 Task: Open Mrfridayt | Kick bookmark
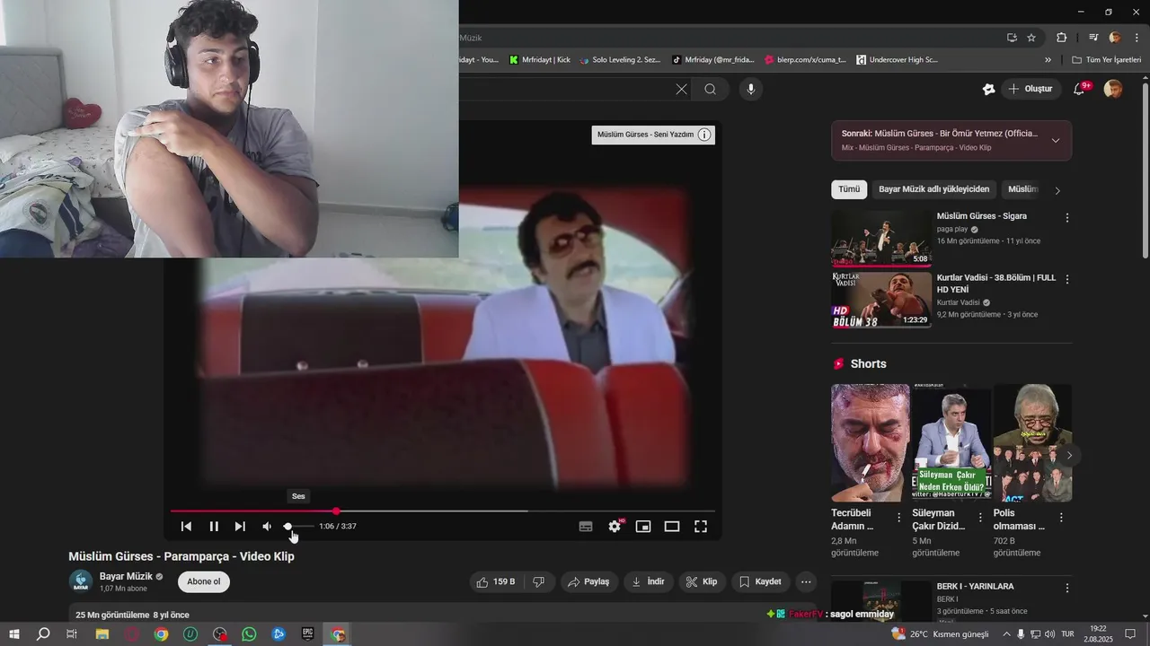coord(540,60)
